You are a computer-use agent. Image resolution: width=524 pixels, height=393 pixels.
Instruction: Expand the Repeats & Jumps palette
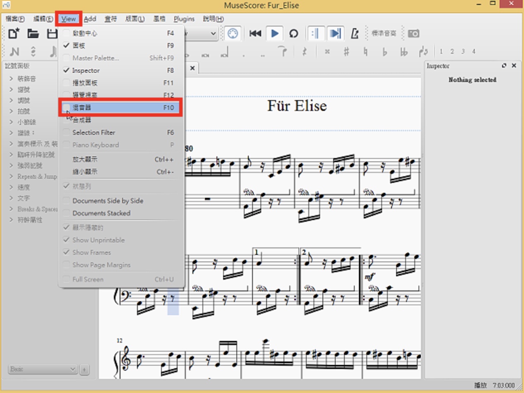point(37,176)
